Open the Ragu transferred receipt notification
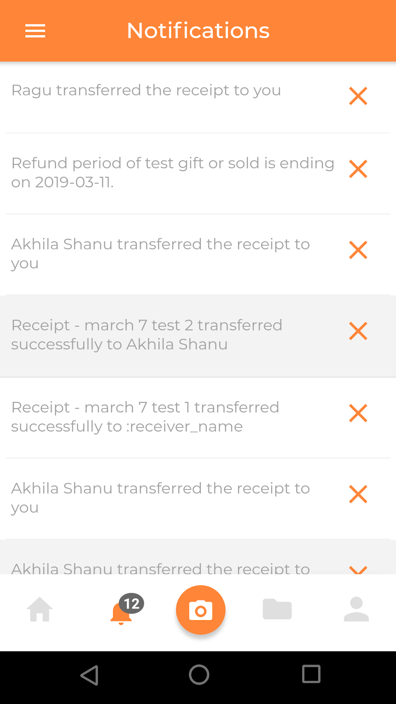The width and height of the screenshot is (396, 704). [146, 91]
